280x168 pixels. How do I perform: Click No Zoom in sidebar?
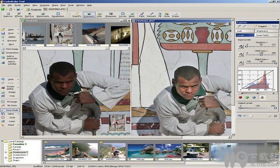[x=10, y=105]
